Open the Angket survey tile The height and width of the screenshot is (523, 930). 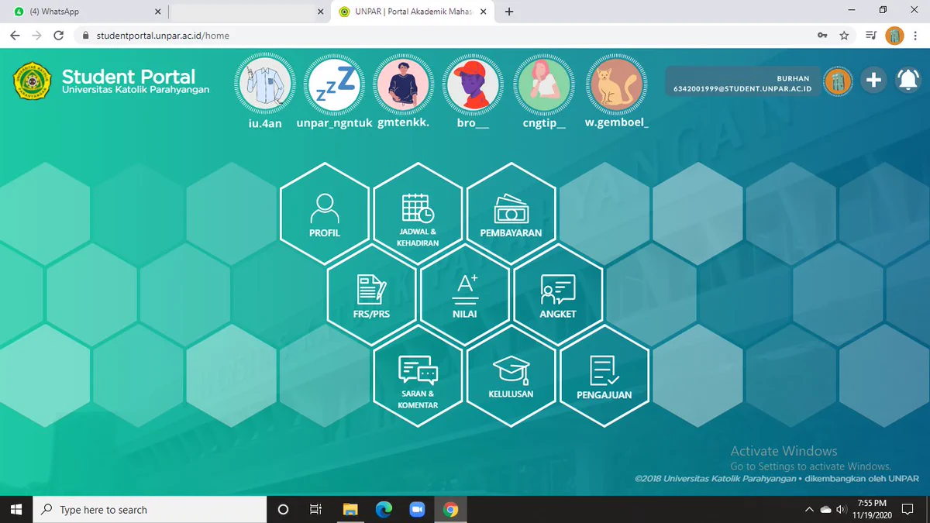[x=558, y=294]
